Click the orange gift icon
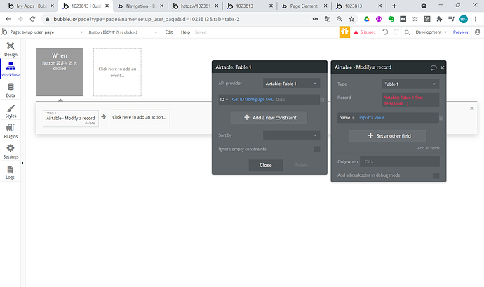Viewport: 484px width, 287px height. [344, 32]
